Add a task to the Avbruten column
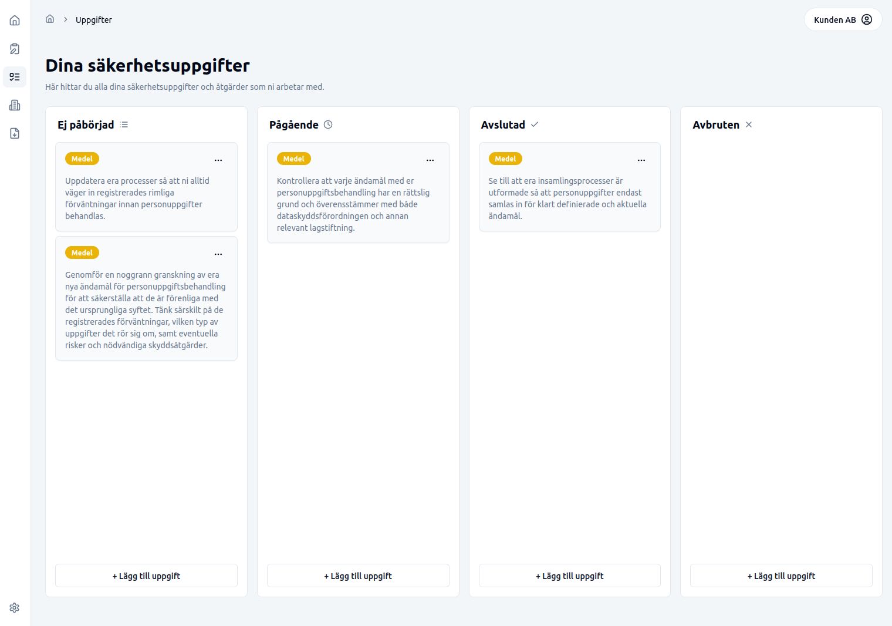This screenshot has width=892, height=626. click(781, 576)
